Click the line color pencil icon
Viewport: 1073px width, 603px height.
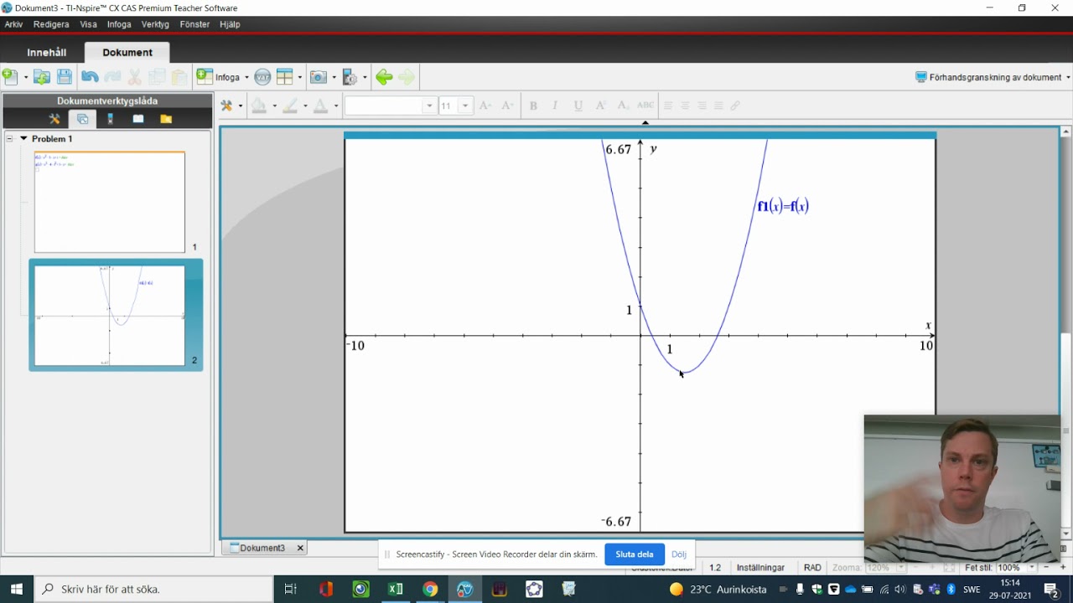pos(290,106)
